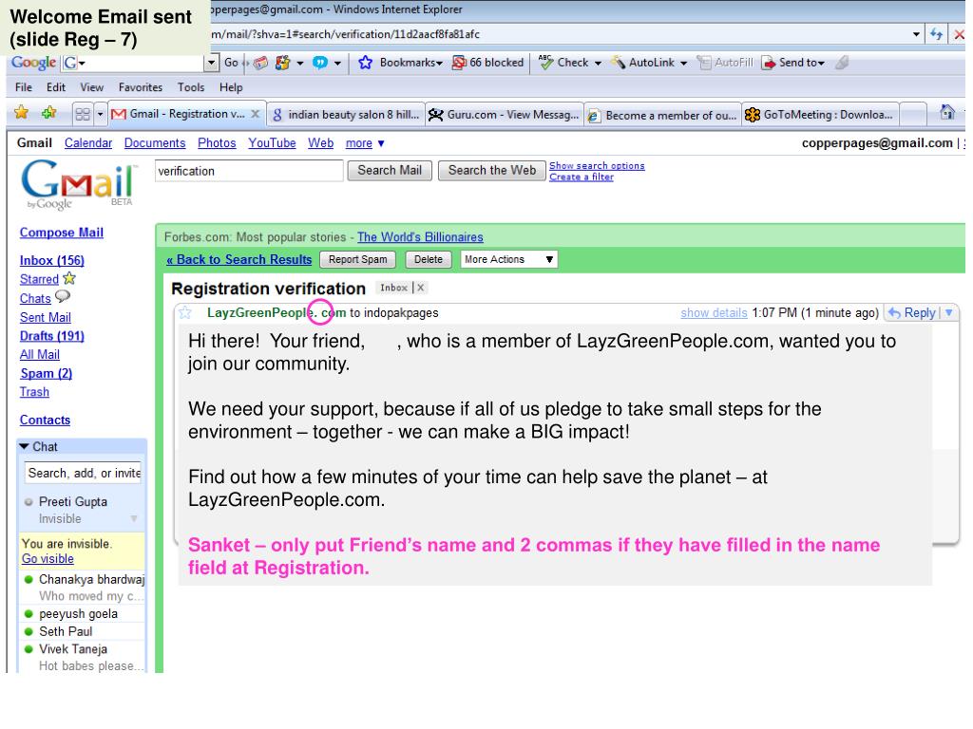The height and width of the screenshot is (729, 973).
Task: Open the Google toolbar search box dropdown
Action: click(x=212, y=63)
